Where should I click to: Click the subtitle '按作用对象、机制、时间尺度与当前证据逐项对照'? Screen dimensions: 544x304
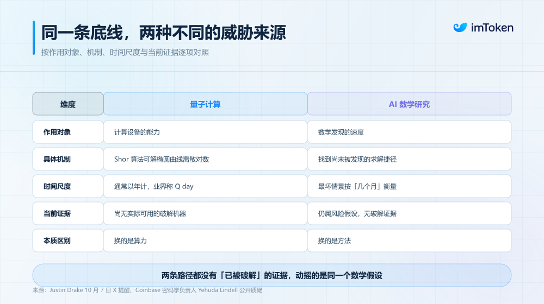pyautogui.click(x=125, y=52)
